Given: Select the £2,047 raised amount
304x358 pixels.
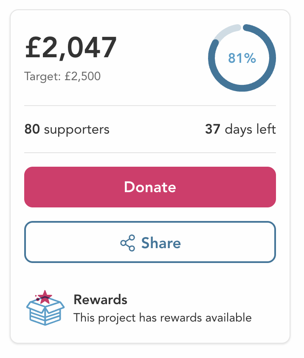Looking at the screenshot, I should tap(70, 48).
